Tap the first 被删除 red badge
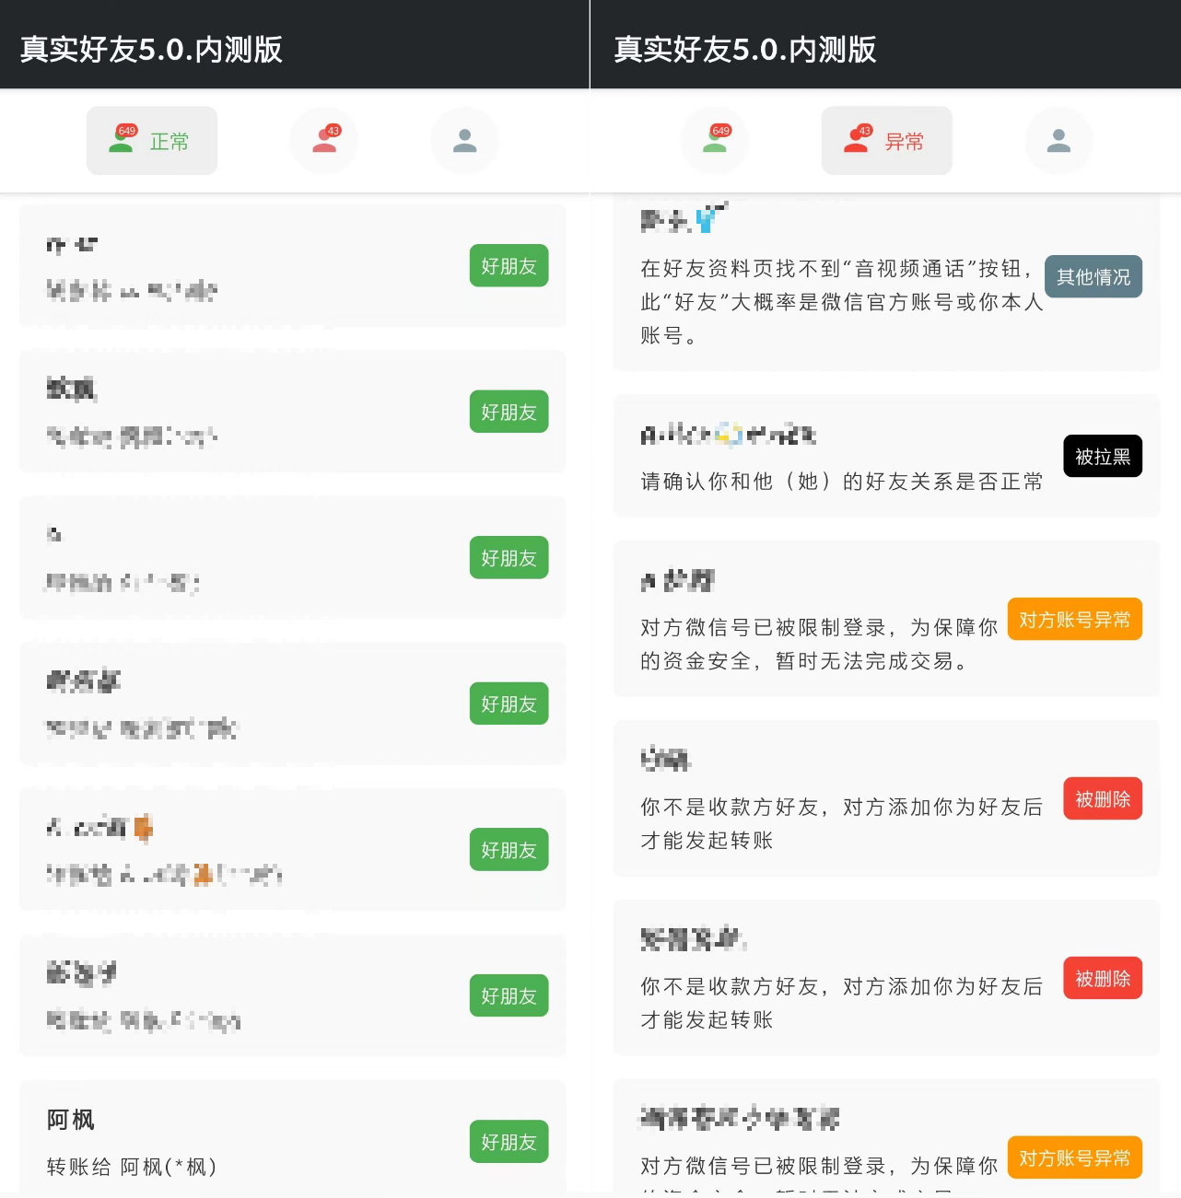 click(x=1103, y=798)
